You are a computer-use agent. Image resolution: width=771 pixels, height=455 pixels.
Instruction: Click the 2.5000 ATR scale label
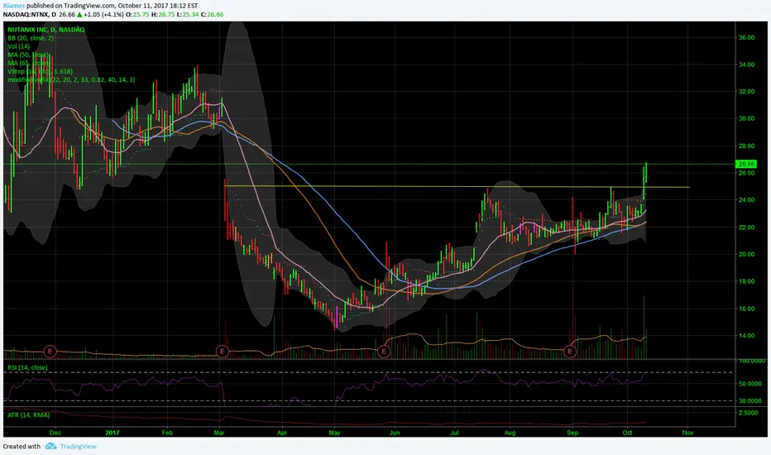749,413
